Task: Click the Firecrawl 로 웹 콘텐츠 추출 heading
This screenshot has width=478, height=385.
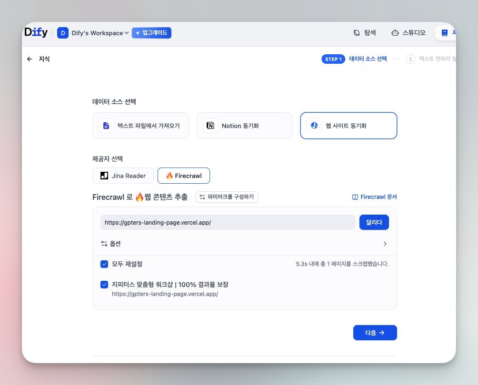Action: [x=140, y=197]
